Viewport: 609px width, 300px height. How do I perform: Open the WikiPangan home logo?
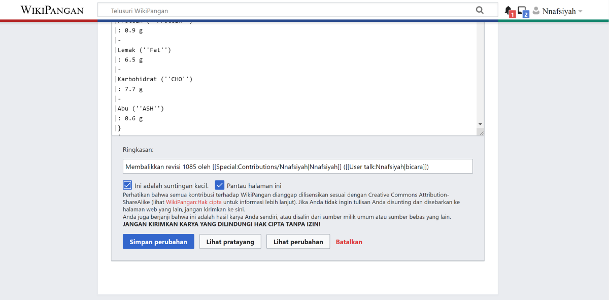51,10
